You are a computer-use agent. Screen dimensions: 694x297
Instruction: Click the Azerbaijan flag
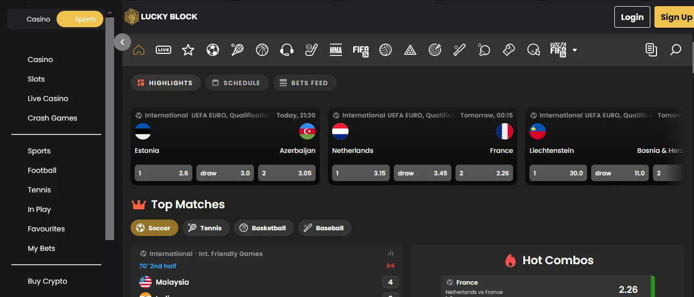(307, 131)
